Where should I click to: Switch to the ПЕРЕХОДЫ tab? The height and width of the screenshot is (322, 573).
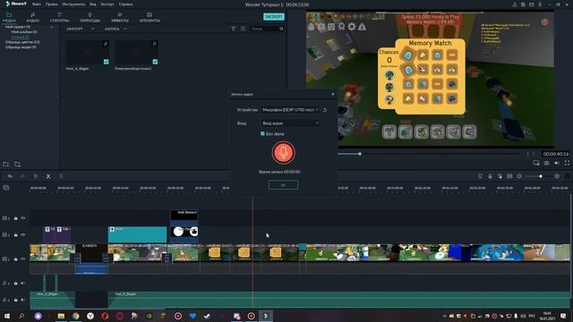click(90, 17)
